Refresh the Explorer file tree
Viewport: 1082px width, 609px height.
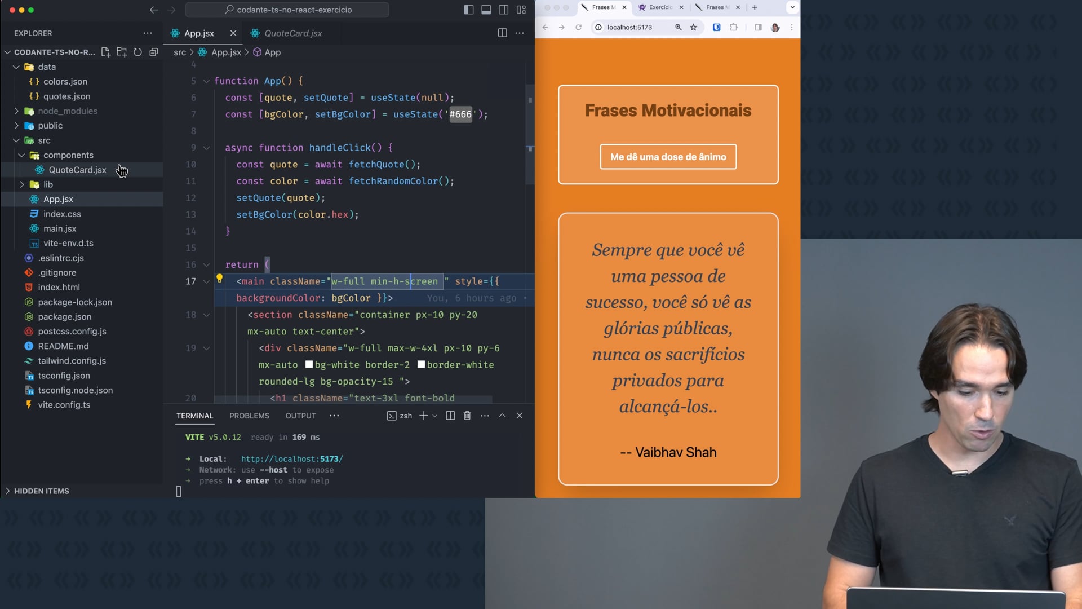(x=138, y=52)
